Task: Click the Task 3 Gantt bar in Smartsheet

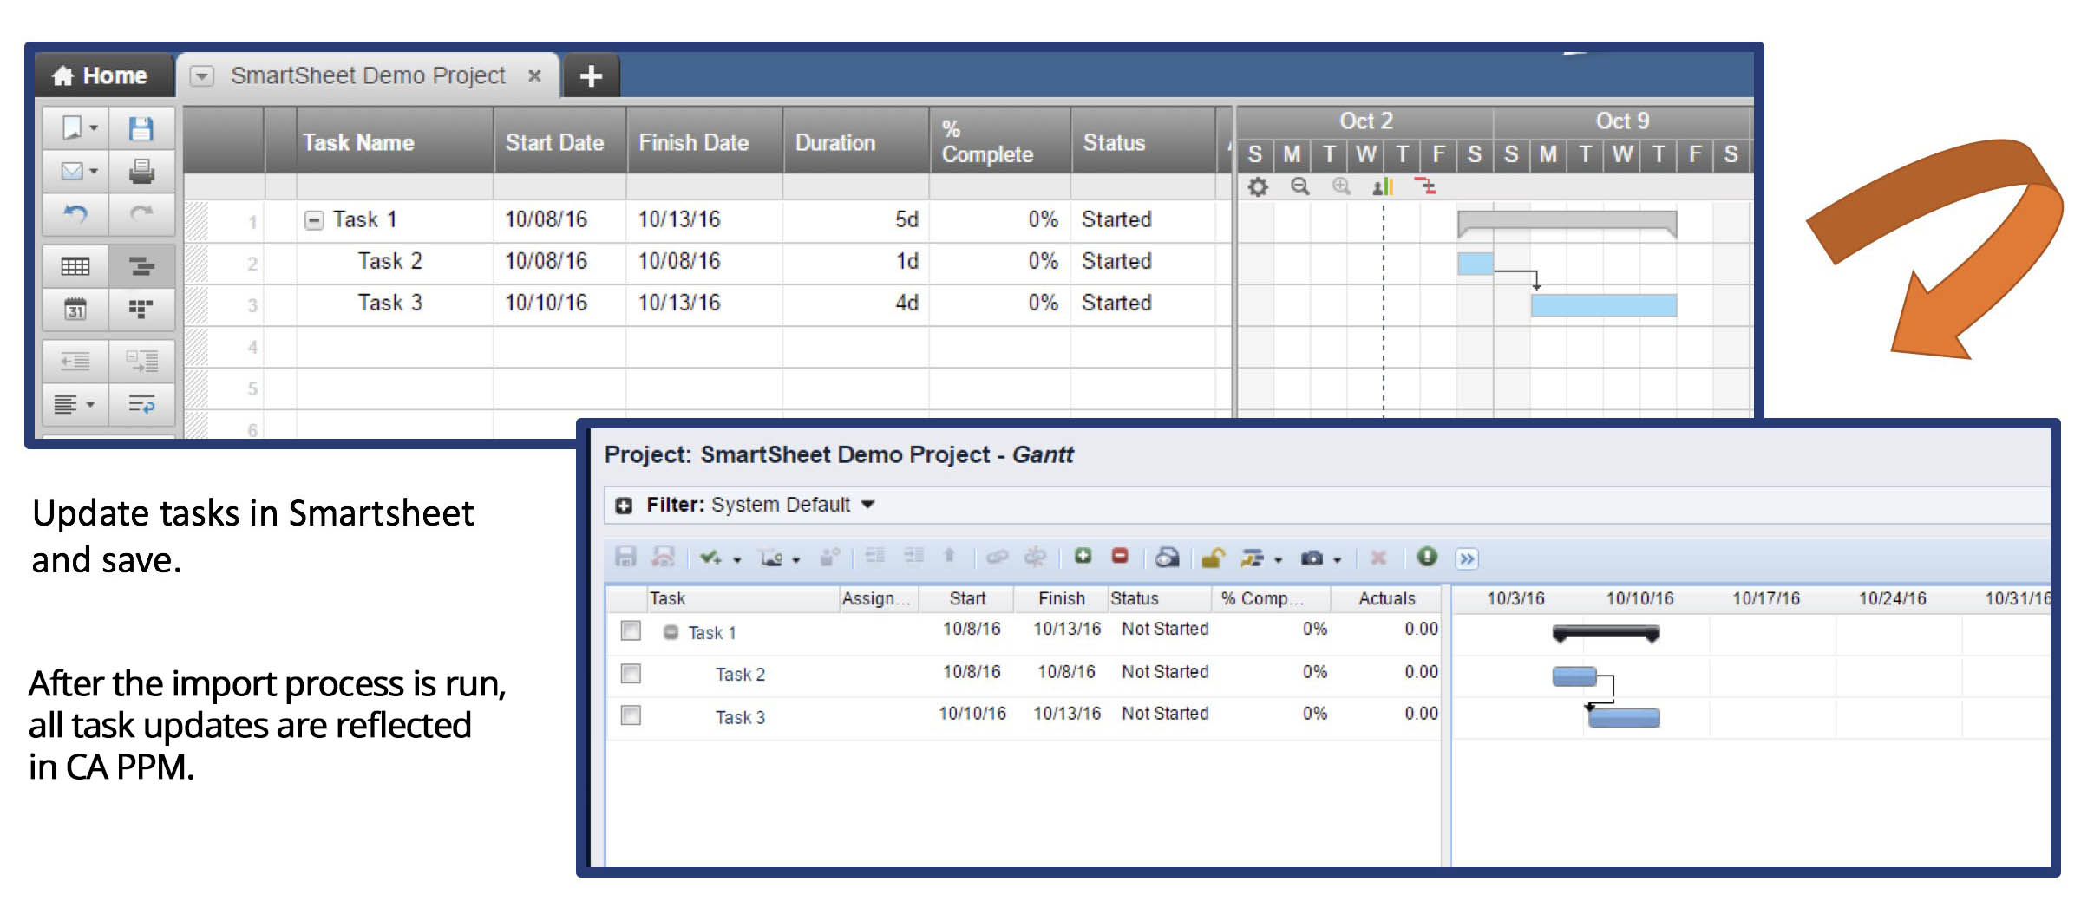Action: (x=1603, y=305)
